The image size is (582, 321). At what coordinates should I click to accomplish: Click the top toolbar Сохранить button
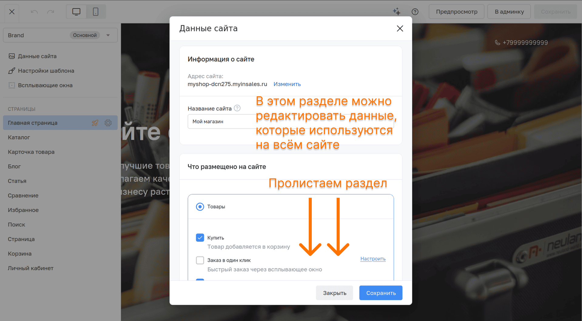[556, 12]
